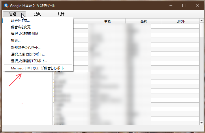This screenshot has width=205, height=133.
Task: Choose 辞書名を変更... from the menu
Action: pyautogui.click(x=38, y=27)
